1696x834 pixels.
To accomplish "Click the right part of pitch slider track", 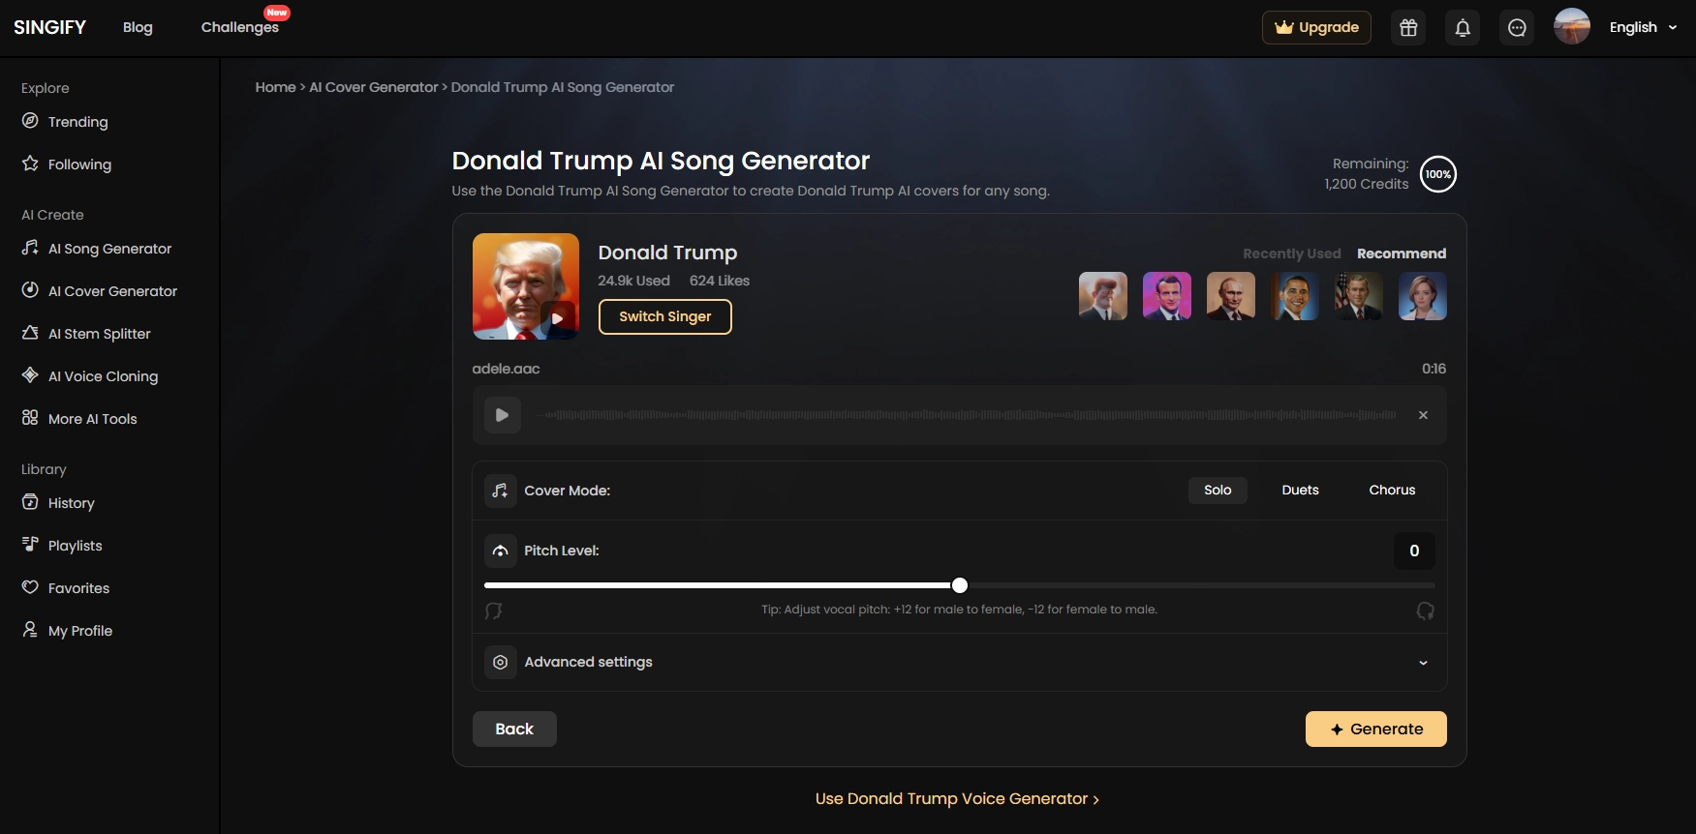I will tap(1201, 585).
